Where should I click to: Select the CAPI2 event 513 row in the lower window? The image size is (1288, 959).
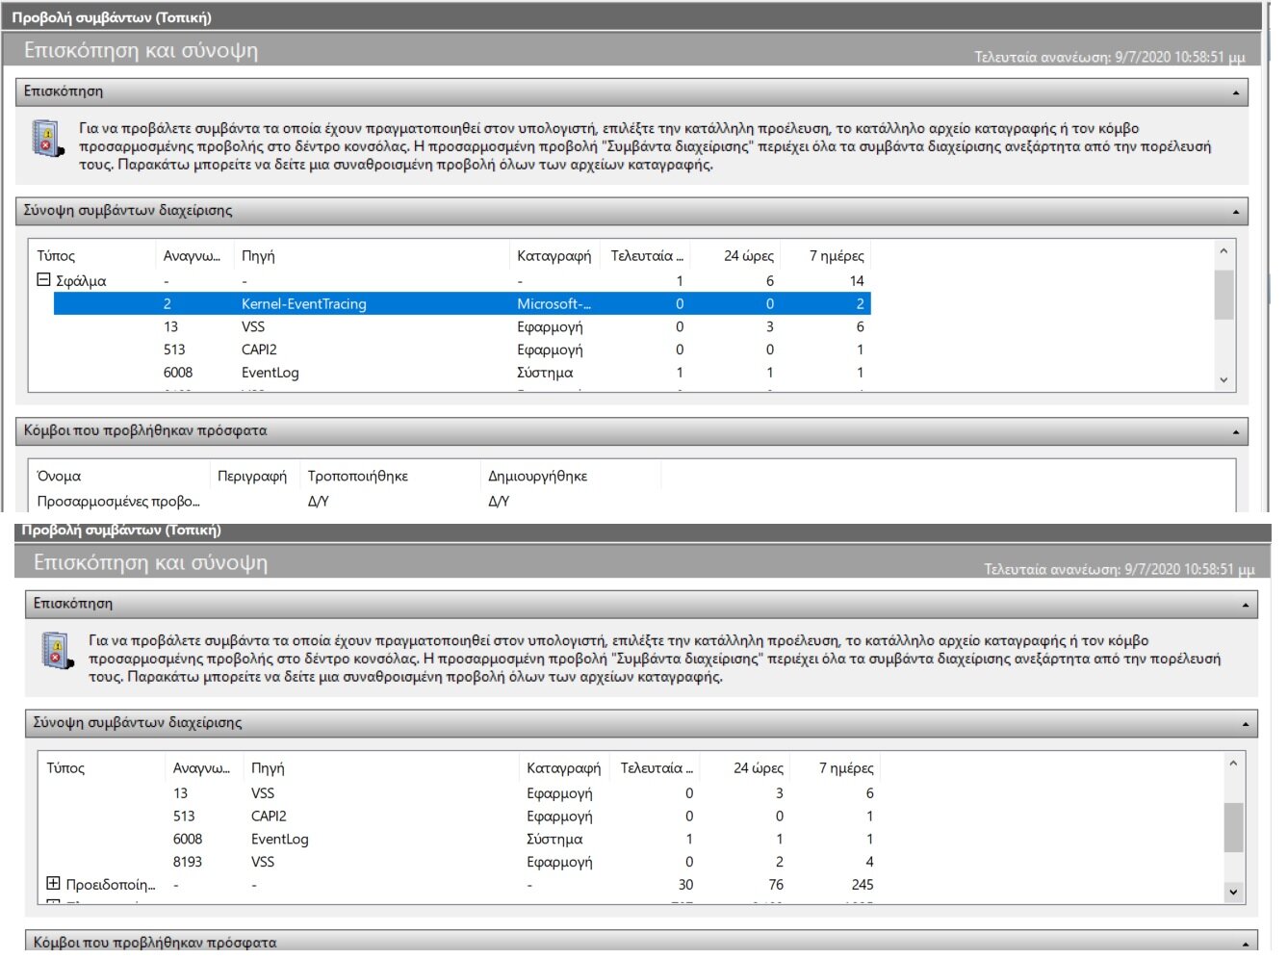(x=472, y=816)
